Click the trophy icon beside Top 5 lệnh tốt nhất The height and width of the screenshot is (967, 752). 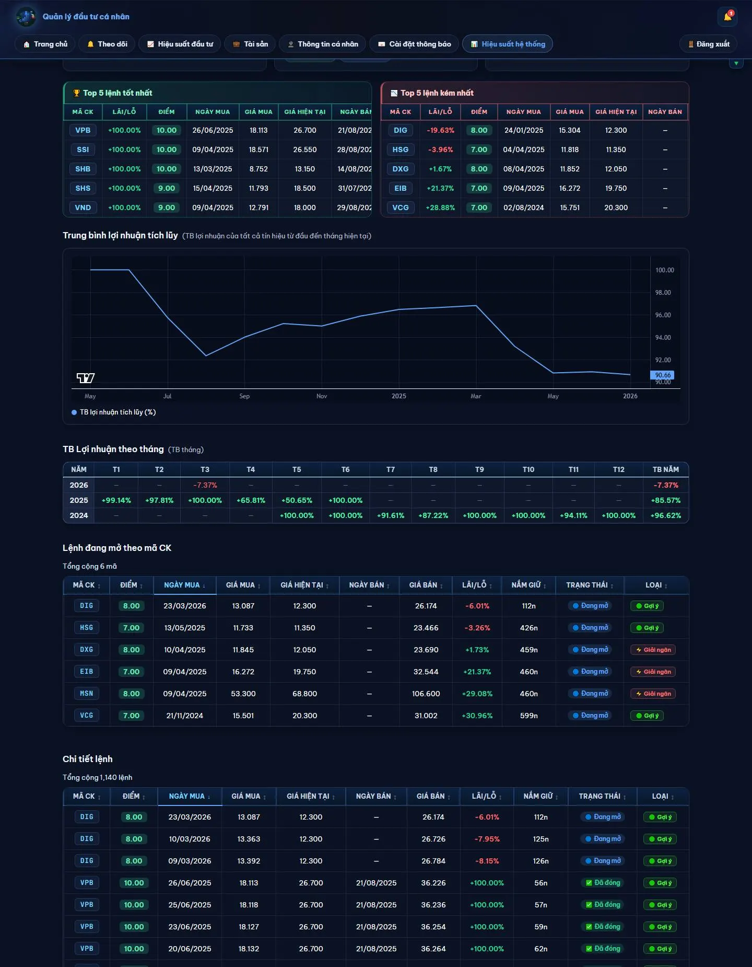pos(76,93)
